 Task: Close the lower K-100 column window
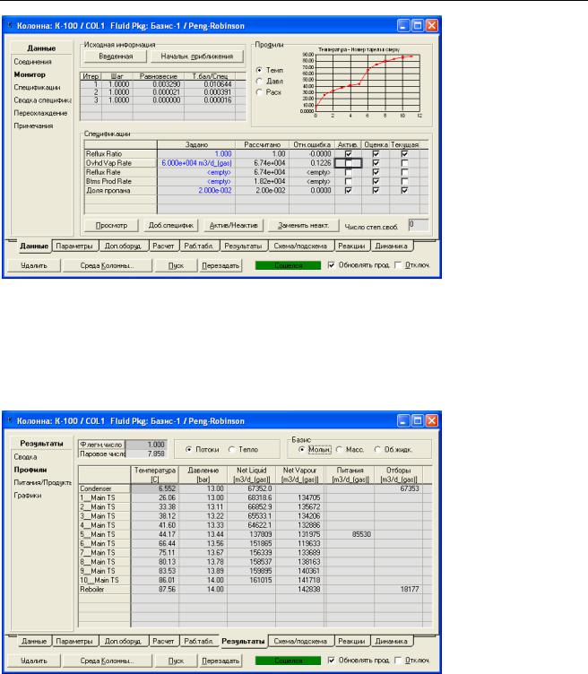pos(431,421)
